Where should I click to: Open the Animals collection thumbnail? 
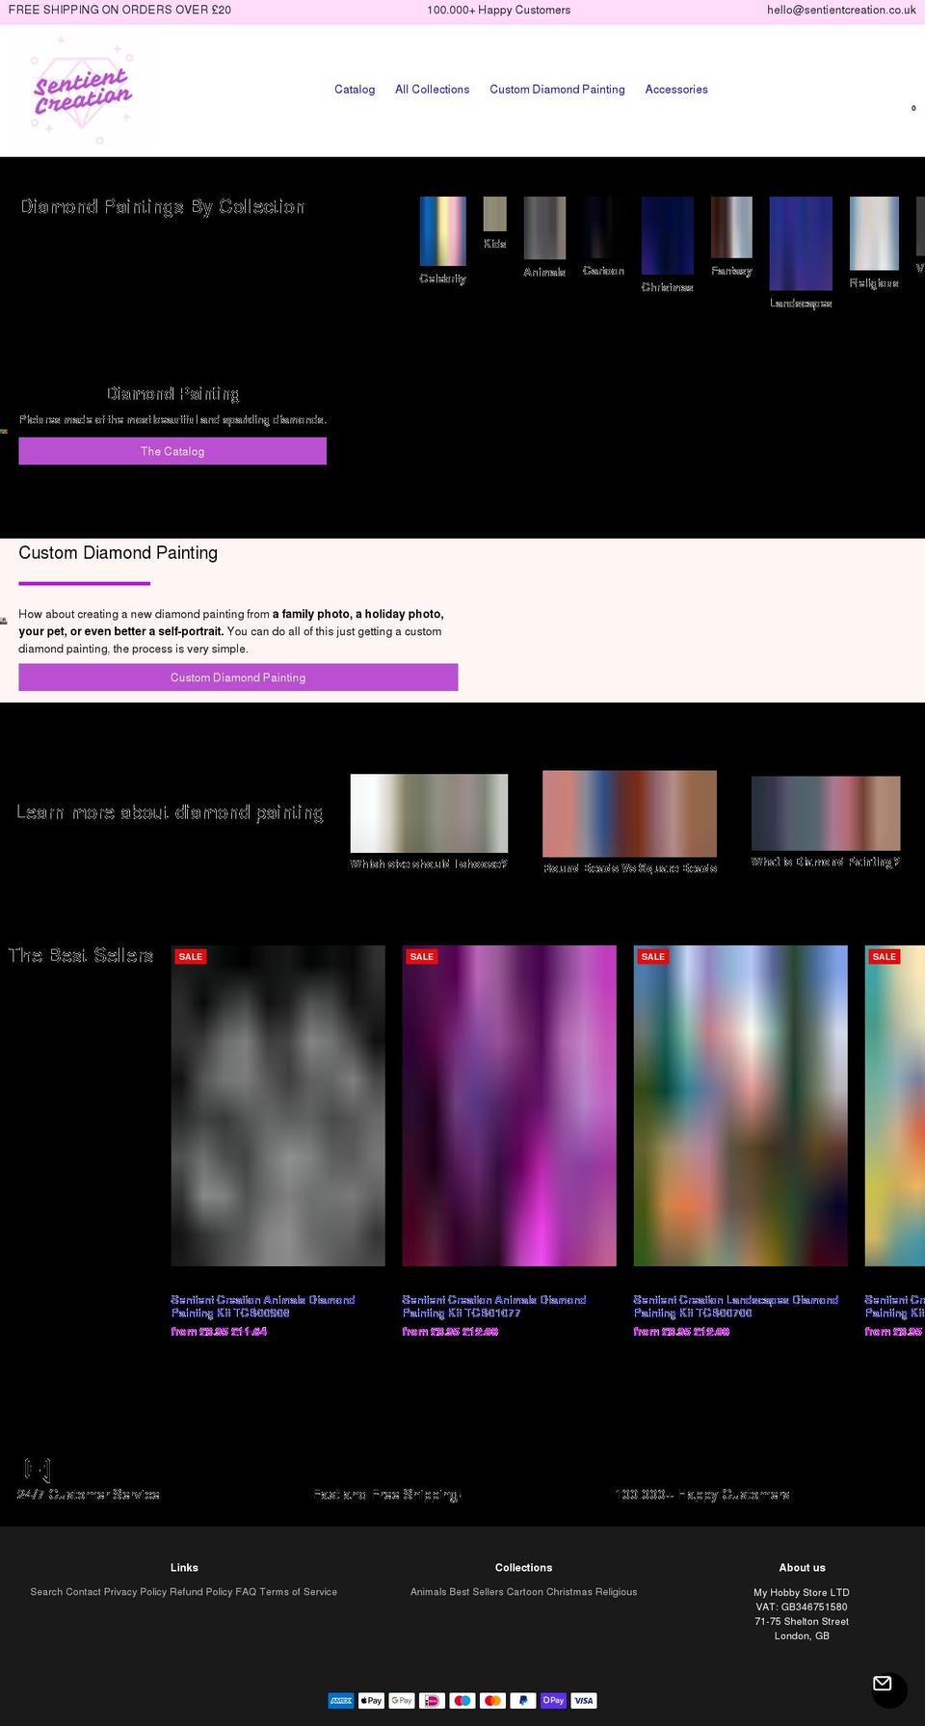pos(544,227)
